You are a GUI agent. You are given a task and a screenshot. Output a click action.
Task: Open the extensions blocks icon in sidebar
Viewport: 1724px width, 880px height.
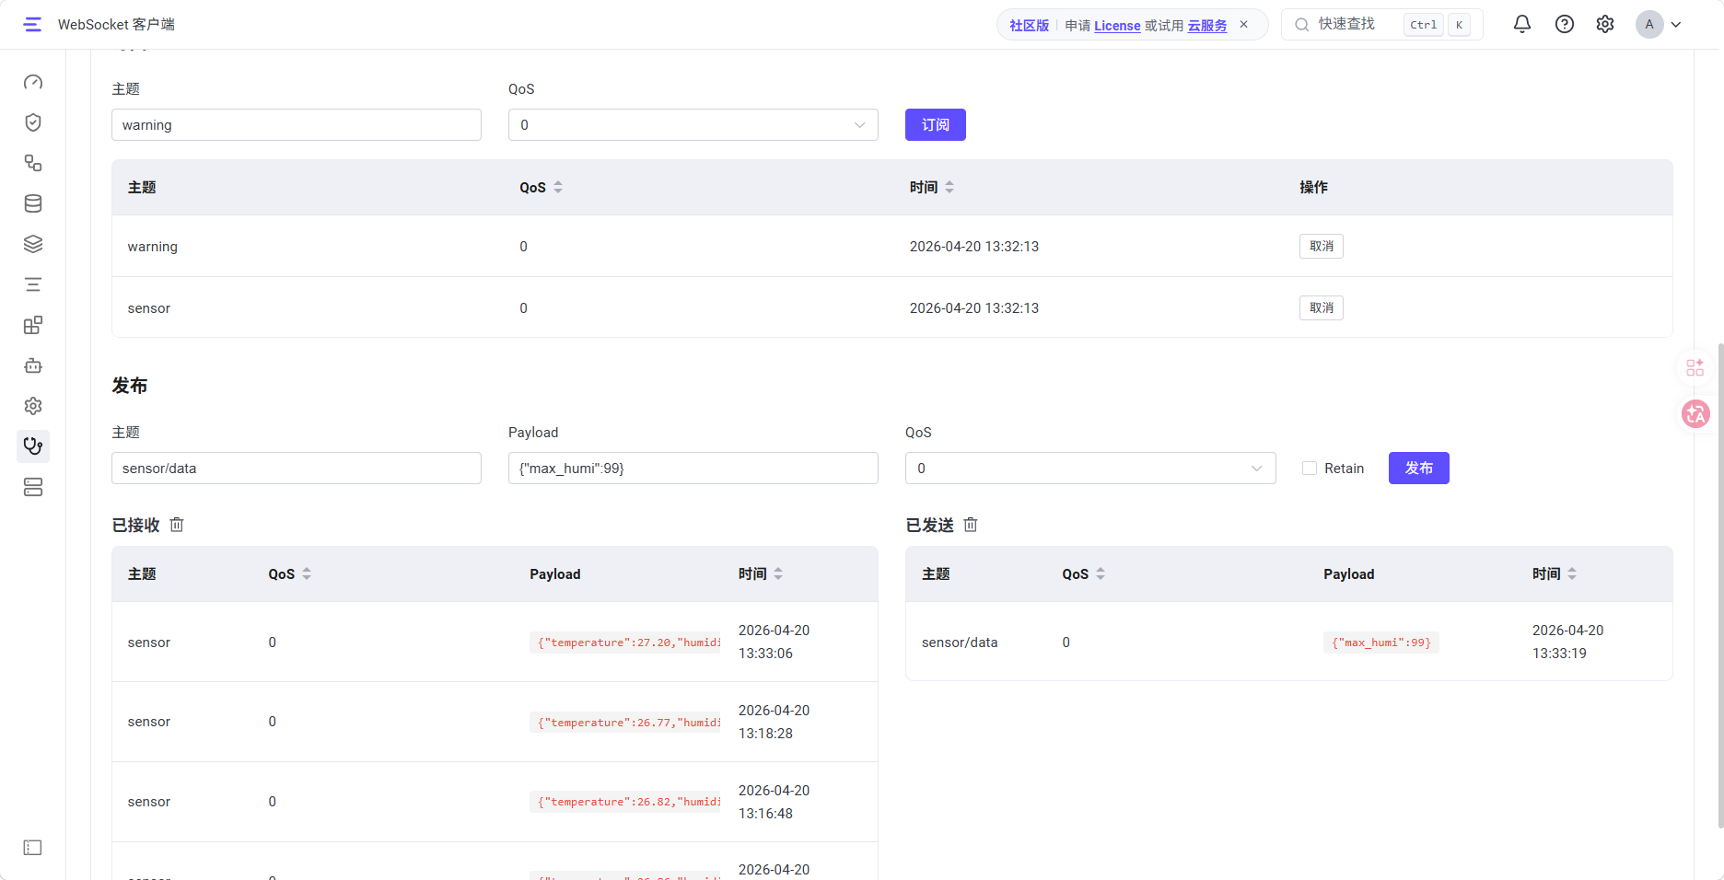(33, 325)
